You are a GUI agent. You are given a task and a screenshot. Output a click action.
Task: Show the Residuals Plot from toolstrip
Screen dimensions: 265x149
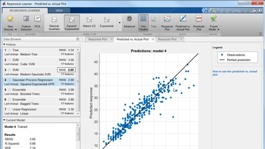(x=199, y=23)
